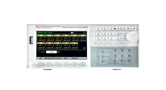Hit the left cursor arrow key
The image size is (166, 90).
128,29
